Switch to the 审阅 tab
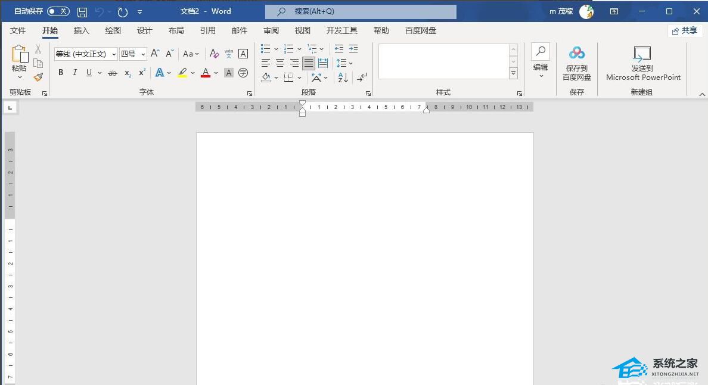The image size is (708, 385). pos(271,30)
